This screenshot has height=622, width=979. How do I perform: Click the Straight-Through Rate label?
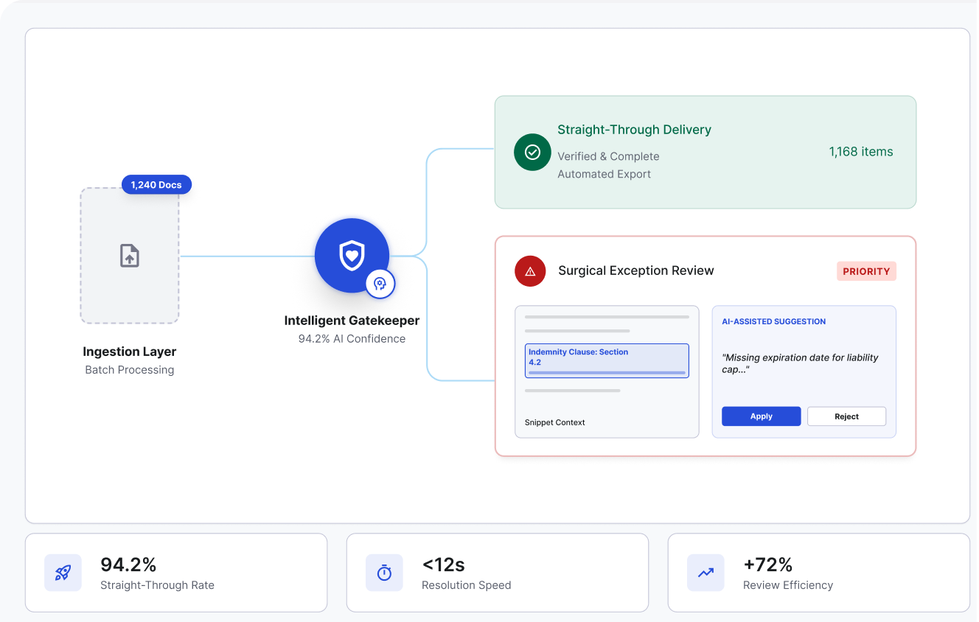coord(157,585)
